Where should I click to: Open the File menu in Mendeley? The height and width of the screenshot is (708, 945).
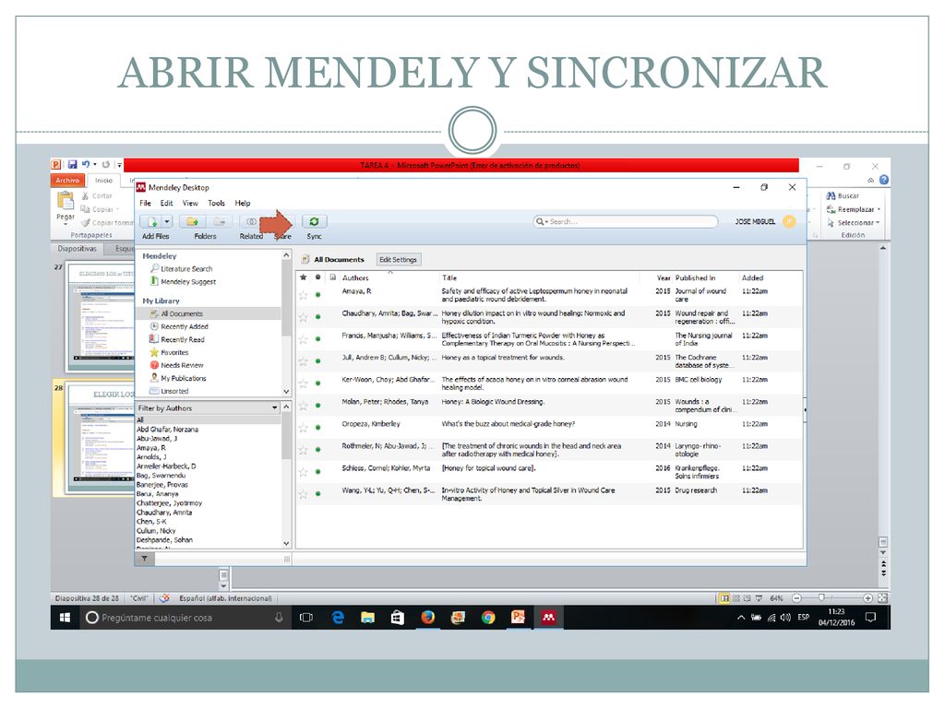tap(145, 203)
